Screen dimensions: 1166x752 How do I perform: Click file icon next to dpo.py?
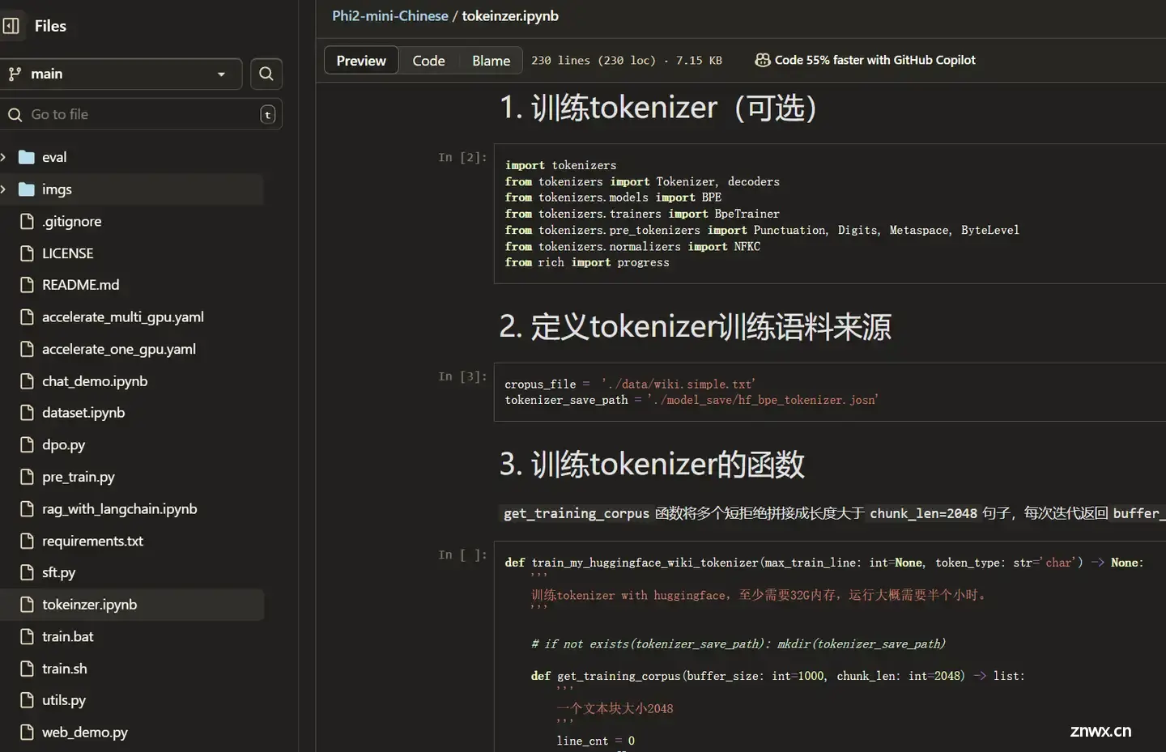coord(27,444)
